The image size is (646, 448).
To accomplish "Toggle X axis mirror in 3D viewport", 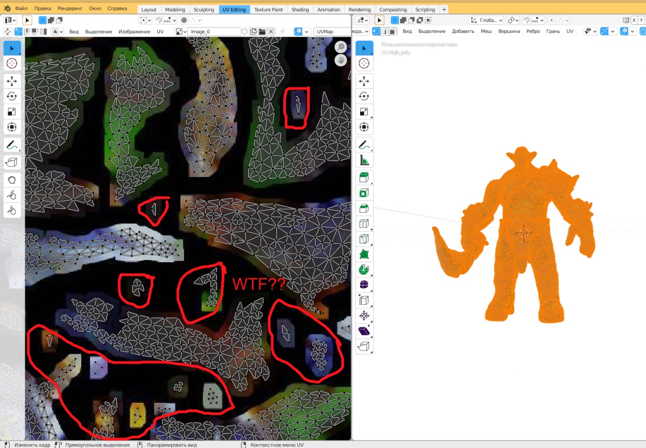I will click(x=634, y=20).
